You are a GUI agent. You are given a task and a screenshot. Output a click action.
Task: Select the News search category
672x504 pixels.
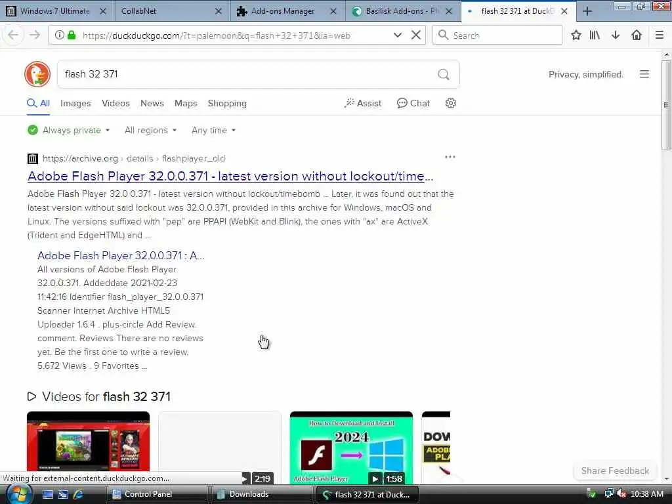tap(152, 103)
